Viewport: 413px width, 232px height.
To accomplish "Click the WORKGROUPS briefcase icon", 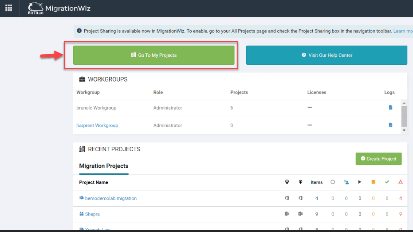I will [x=82, y=79].
